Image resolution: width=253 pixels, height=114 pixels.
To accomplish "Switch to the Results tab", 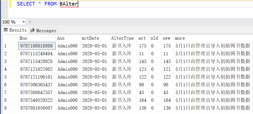I will [16, 30].
